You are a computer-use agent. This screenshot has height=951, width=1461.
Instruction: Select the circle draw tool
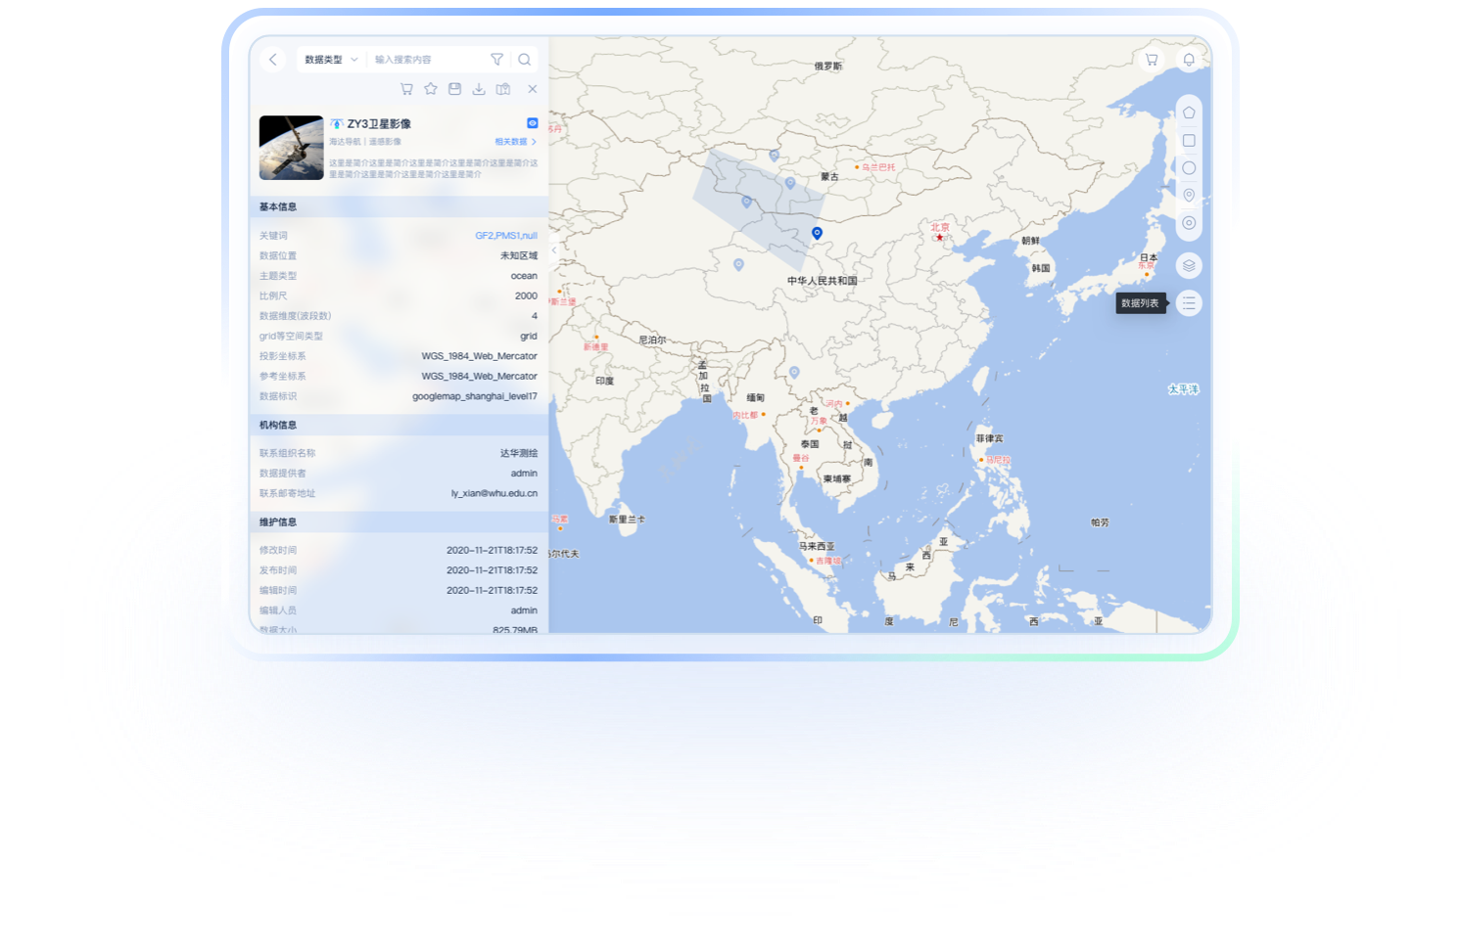tap(1189, 168)
